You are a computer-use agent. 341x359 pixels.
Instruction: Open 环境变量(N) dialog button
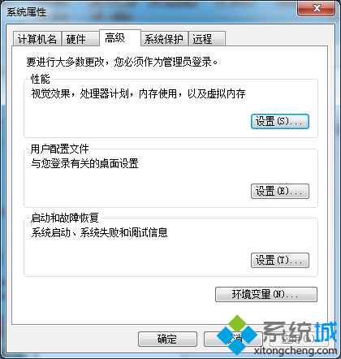click(266, 294)
